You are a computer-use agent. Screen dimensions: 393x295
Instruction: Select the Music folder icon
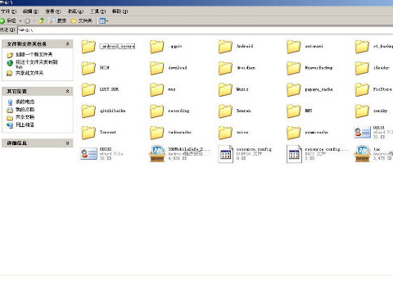click(225, 89)
